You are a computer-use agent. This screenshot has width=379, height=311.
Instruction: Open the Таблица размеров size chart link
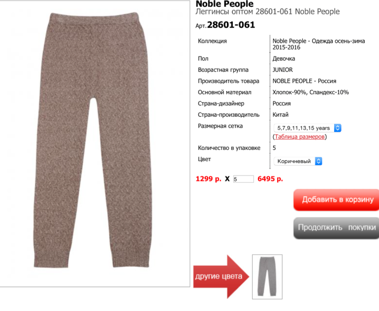click(299, 137)
